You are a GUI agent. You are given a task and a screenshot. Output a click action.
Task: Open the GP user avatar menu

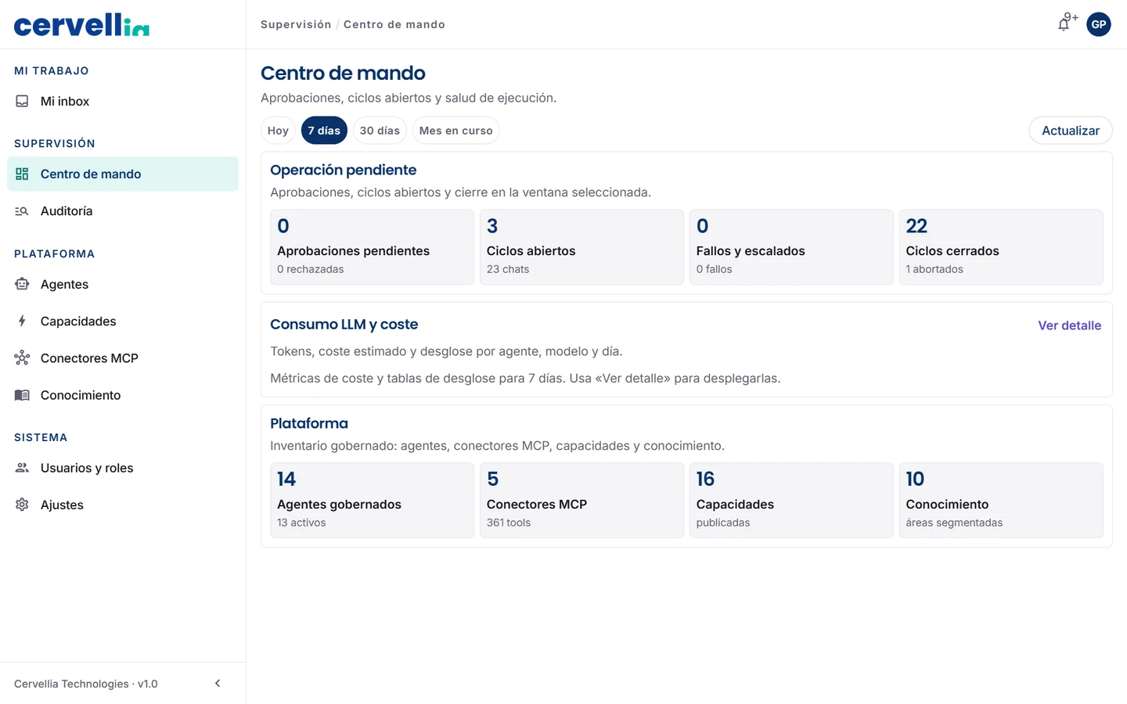click(1099, 24)
